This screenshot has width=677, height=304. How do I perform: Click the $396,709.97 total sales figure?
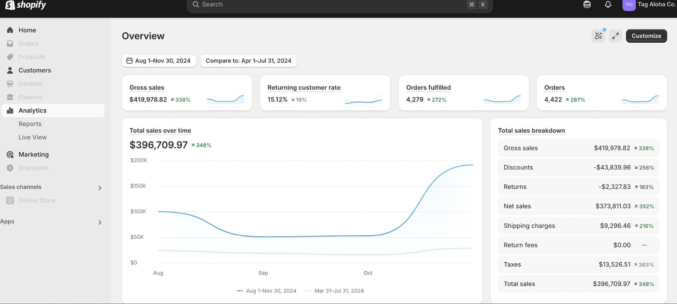click(159, 145)
